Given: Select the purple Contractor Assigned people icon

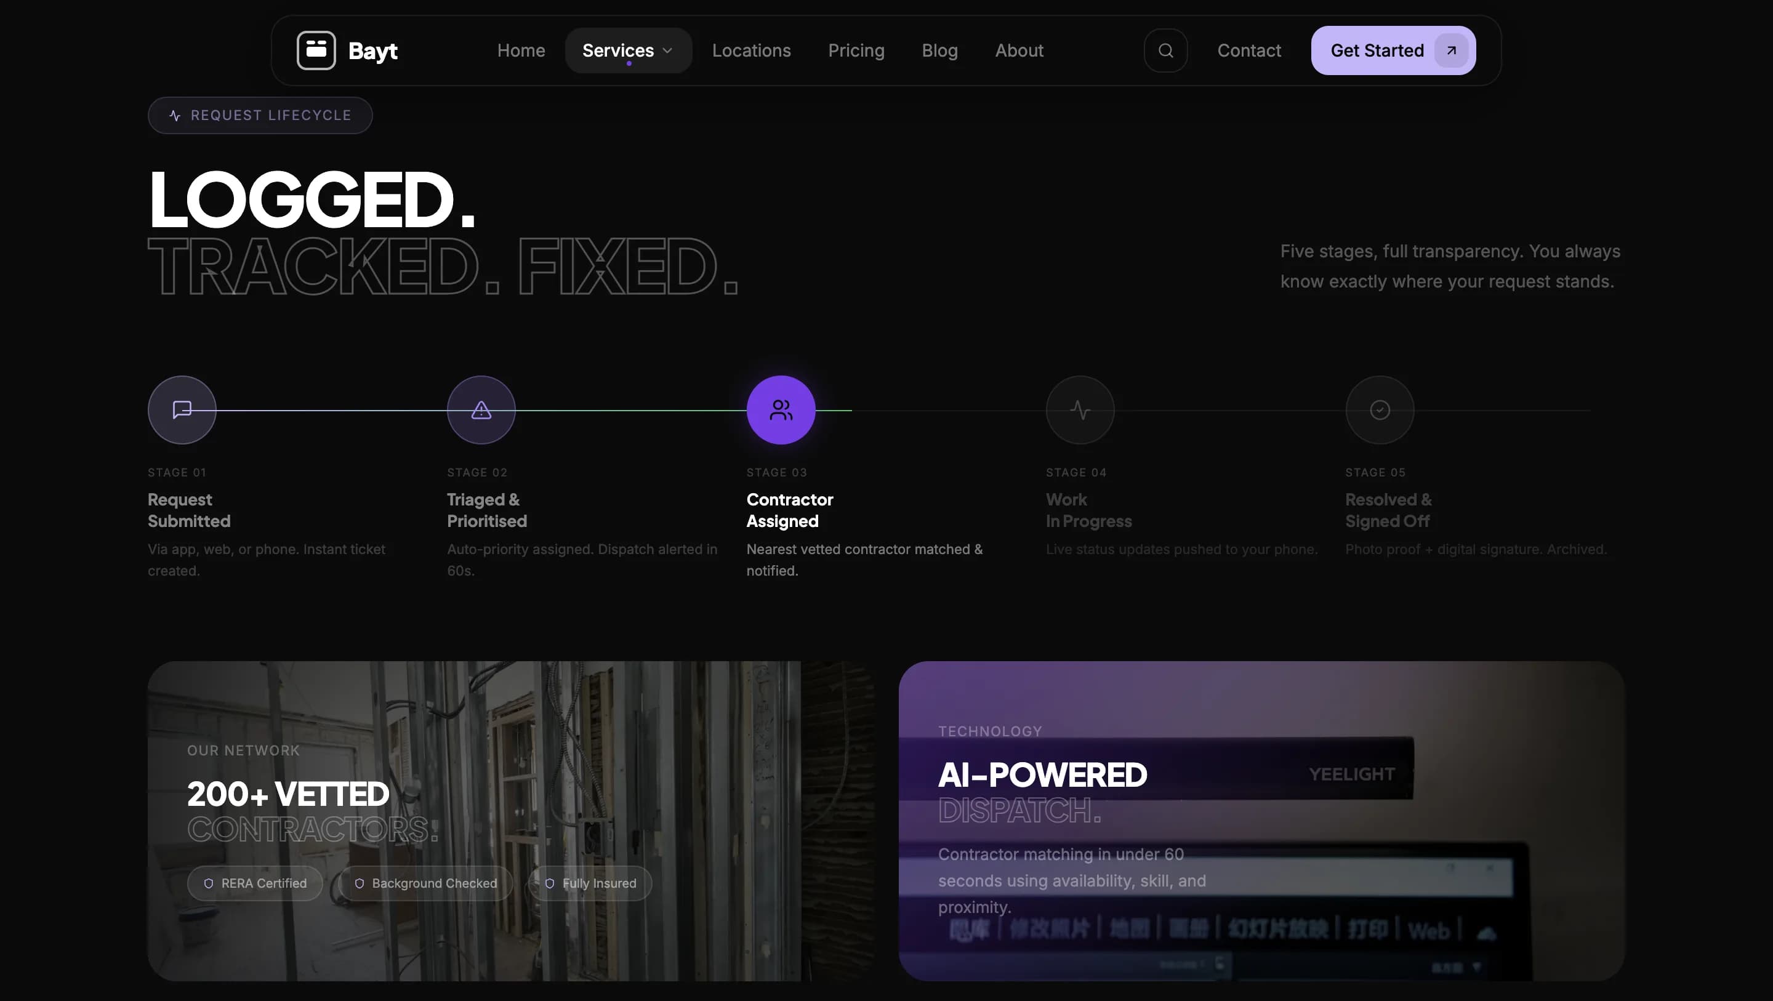Looking at the screenshot, I should [780, 409].
